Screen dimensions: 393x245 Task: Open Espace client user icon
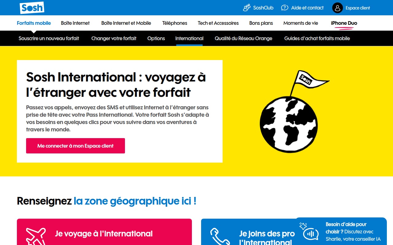pos(337,8)
